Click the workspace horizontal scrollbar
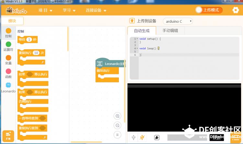Screen dimensions: 243x144 click(x=86, y=142)
